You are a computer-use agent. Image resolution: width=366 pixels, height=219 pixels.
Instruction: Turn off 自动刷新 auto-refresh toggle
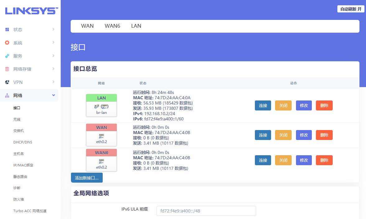pyautogui.click(x=350, y=9)
